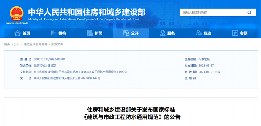
Task: Open the 首页 navigation tab
Action: (x=22, y=33)
